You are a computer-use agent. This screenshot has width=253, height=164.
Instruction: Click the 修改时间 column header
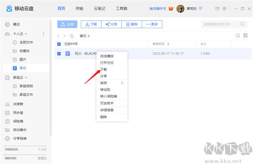pyautogui.click(x=159, y=44)
